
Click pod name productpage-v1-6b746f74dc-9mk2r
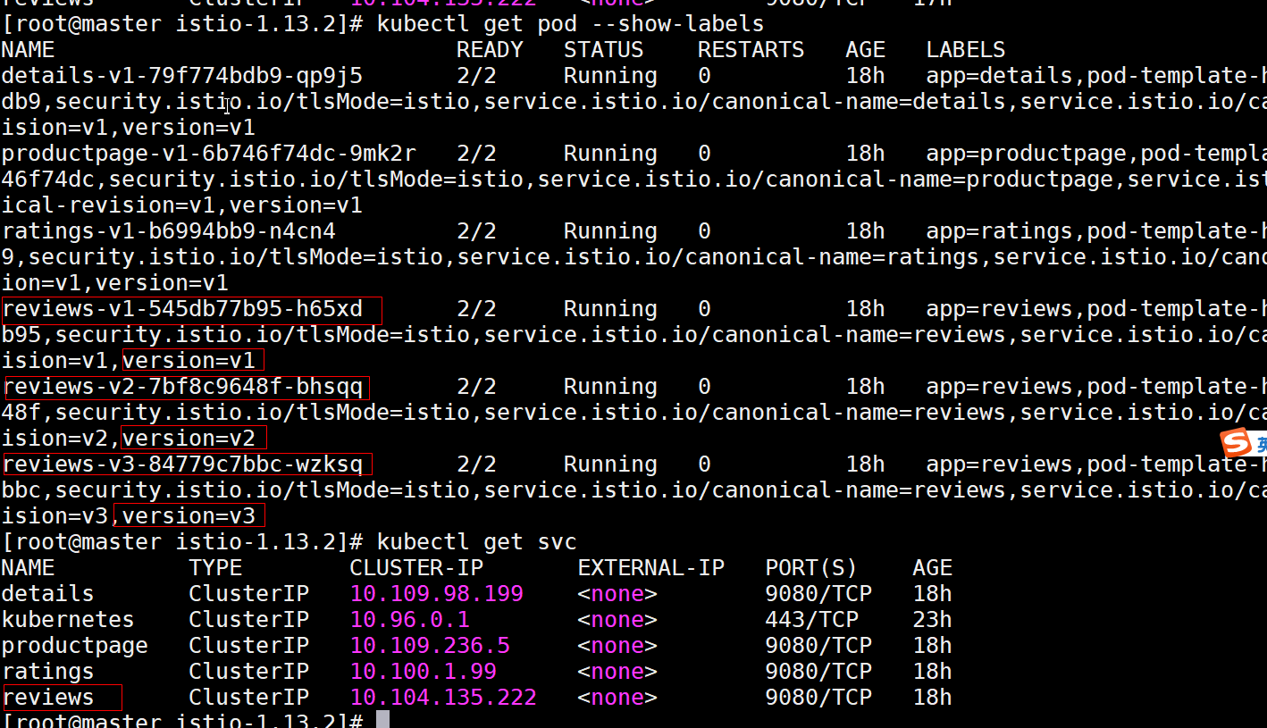pyautogui.click(x=209, y=154)
